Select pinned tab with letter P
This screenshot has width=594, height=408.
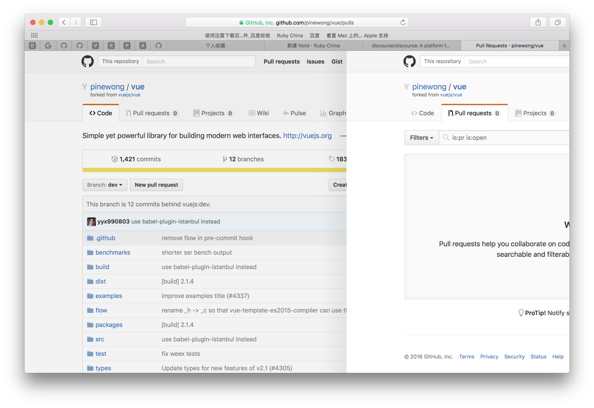click(x=127, y=46)
